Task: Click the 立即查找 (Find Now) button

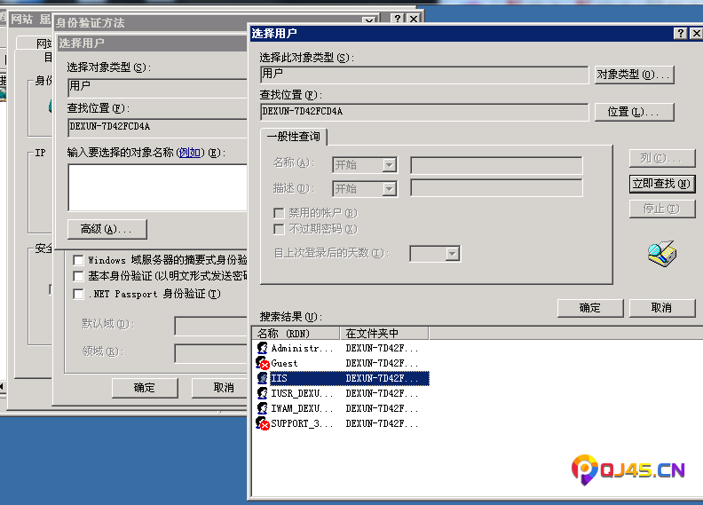Action: (661, 184)
